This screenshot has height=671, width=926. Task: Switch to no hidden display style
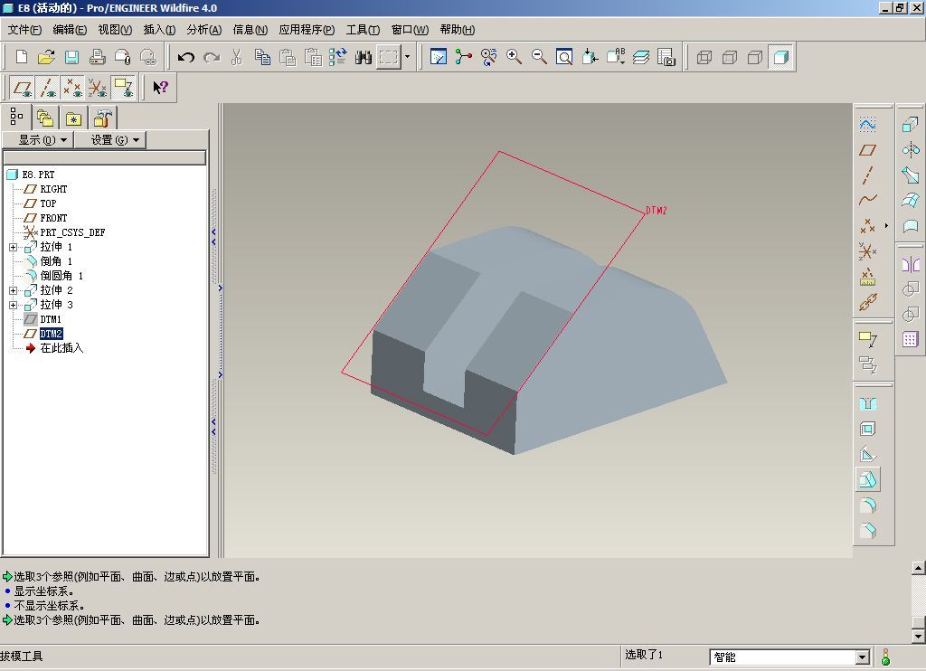click(x=755, y=57)
